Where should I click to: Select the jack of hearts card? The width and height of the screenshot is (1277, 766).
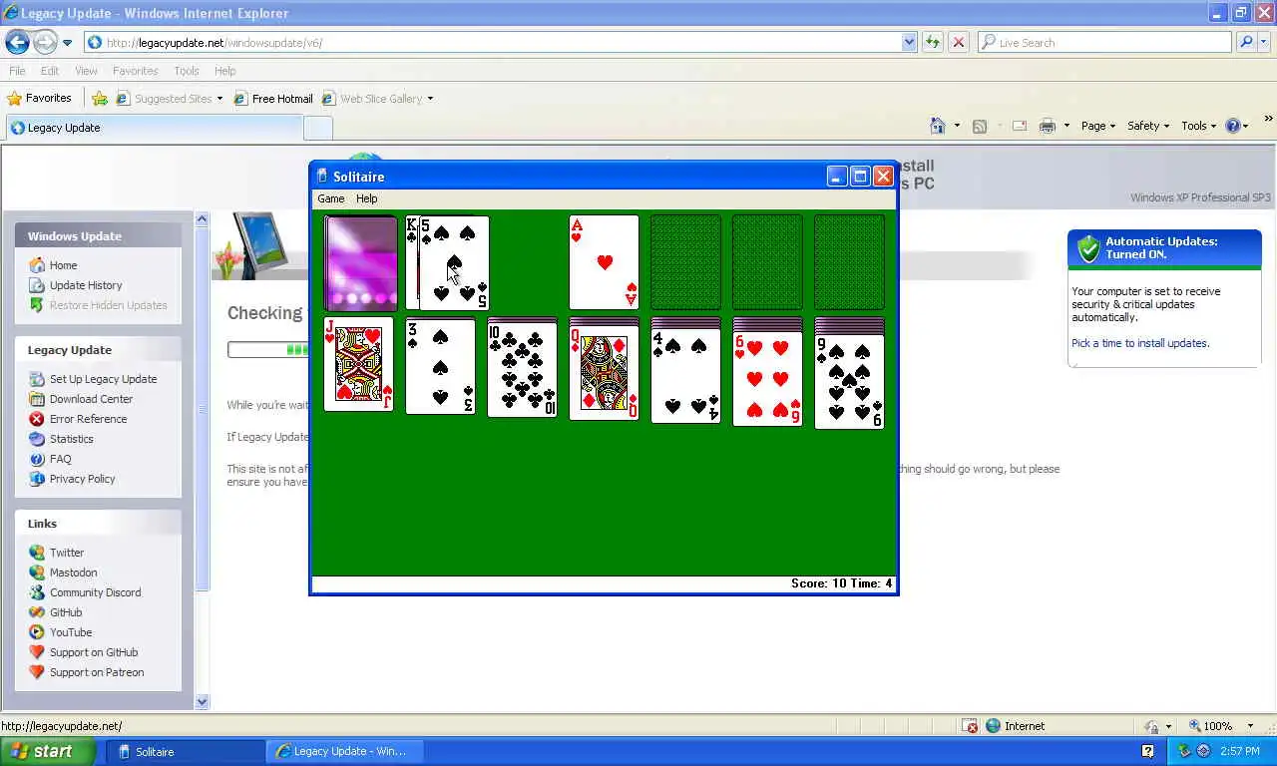[x=359, y=364]
